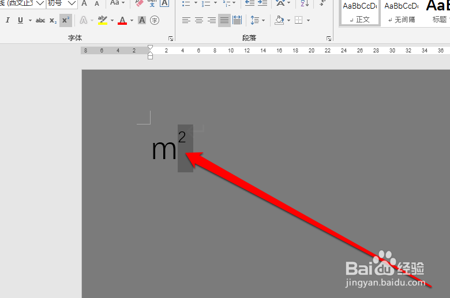Open borders dropdown arrow
The height and width of the screenshot is (298, 450).
308,20
